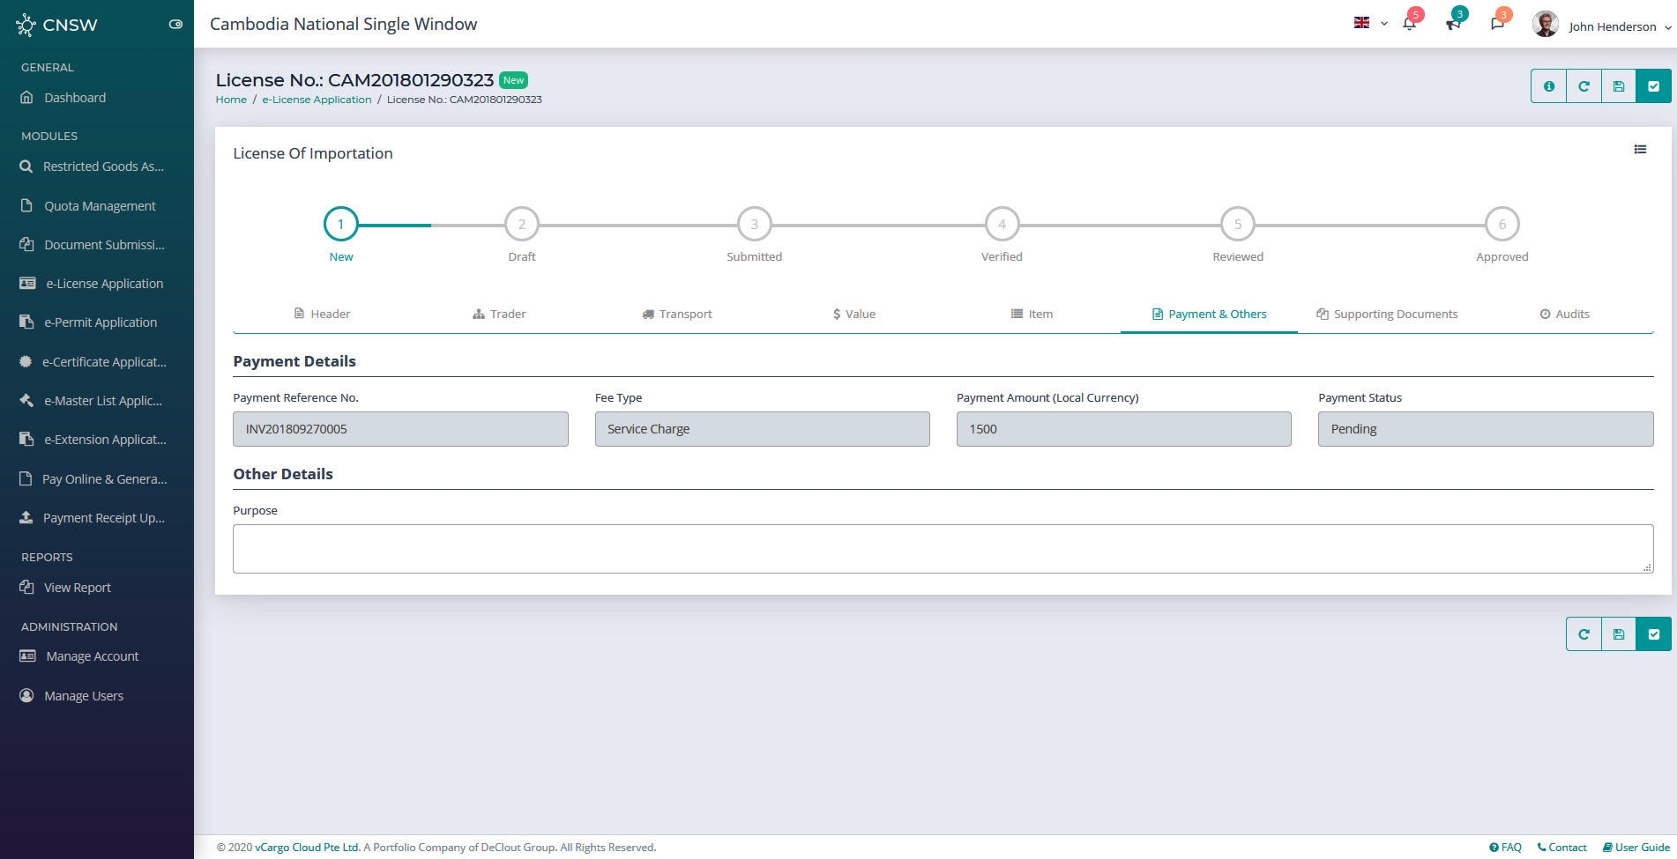Open e-License Application in sidebar
The image size is (1677, 859).
104,284
